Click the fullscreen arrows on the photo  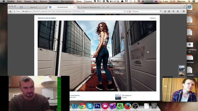[x=150, y=26]
